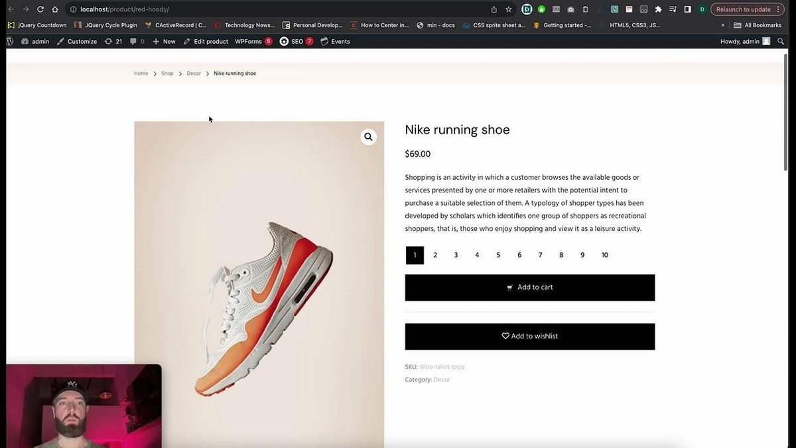The image size is (796, 448).
Task: Select quantity 8
Action: coord(561,255)
